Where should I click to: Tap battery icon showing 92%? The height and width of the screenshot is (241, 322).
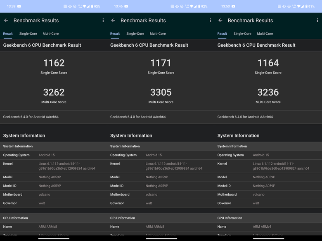[x=199, y=6]
